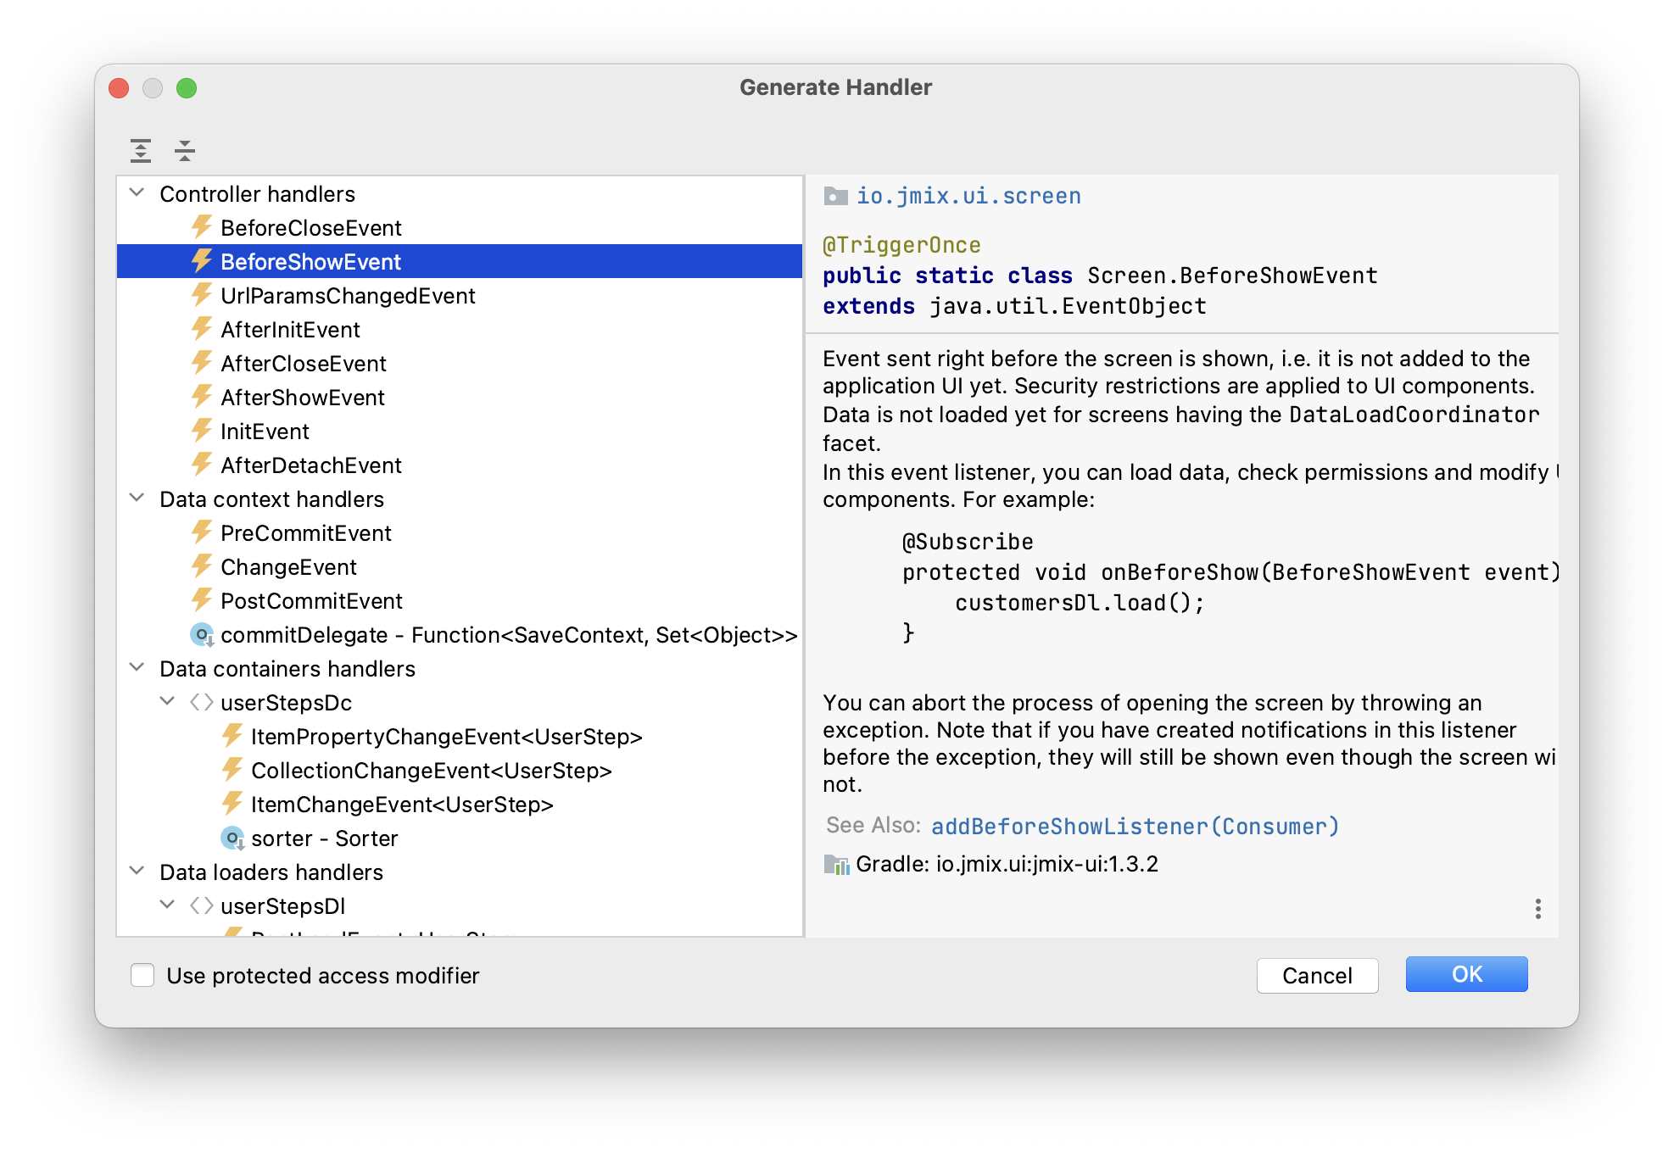Viewport: 1674px width, 1153px height.
Task: Click the lightning icon beside UrlParamsChangedEvent
Action: point(201,295)
